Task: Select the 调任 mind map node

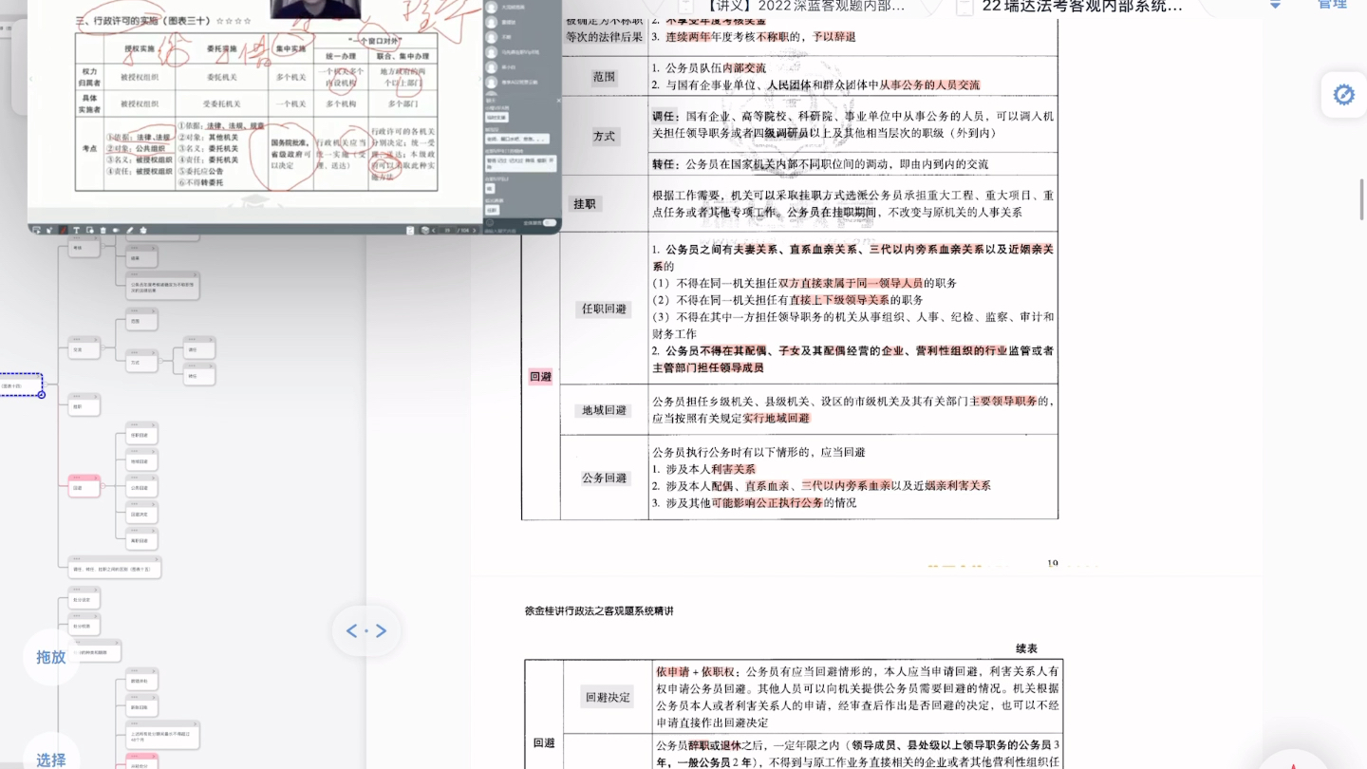Action: coord(198,347)
